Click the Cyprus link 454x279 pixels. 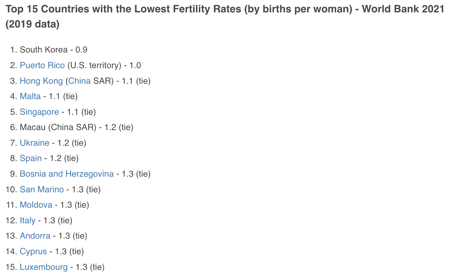coord(33,251)
